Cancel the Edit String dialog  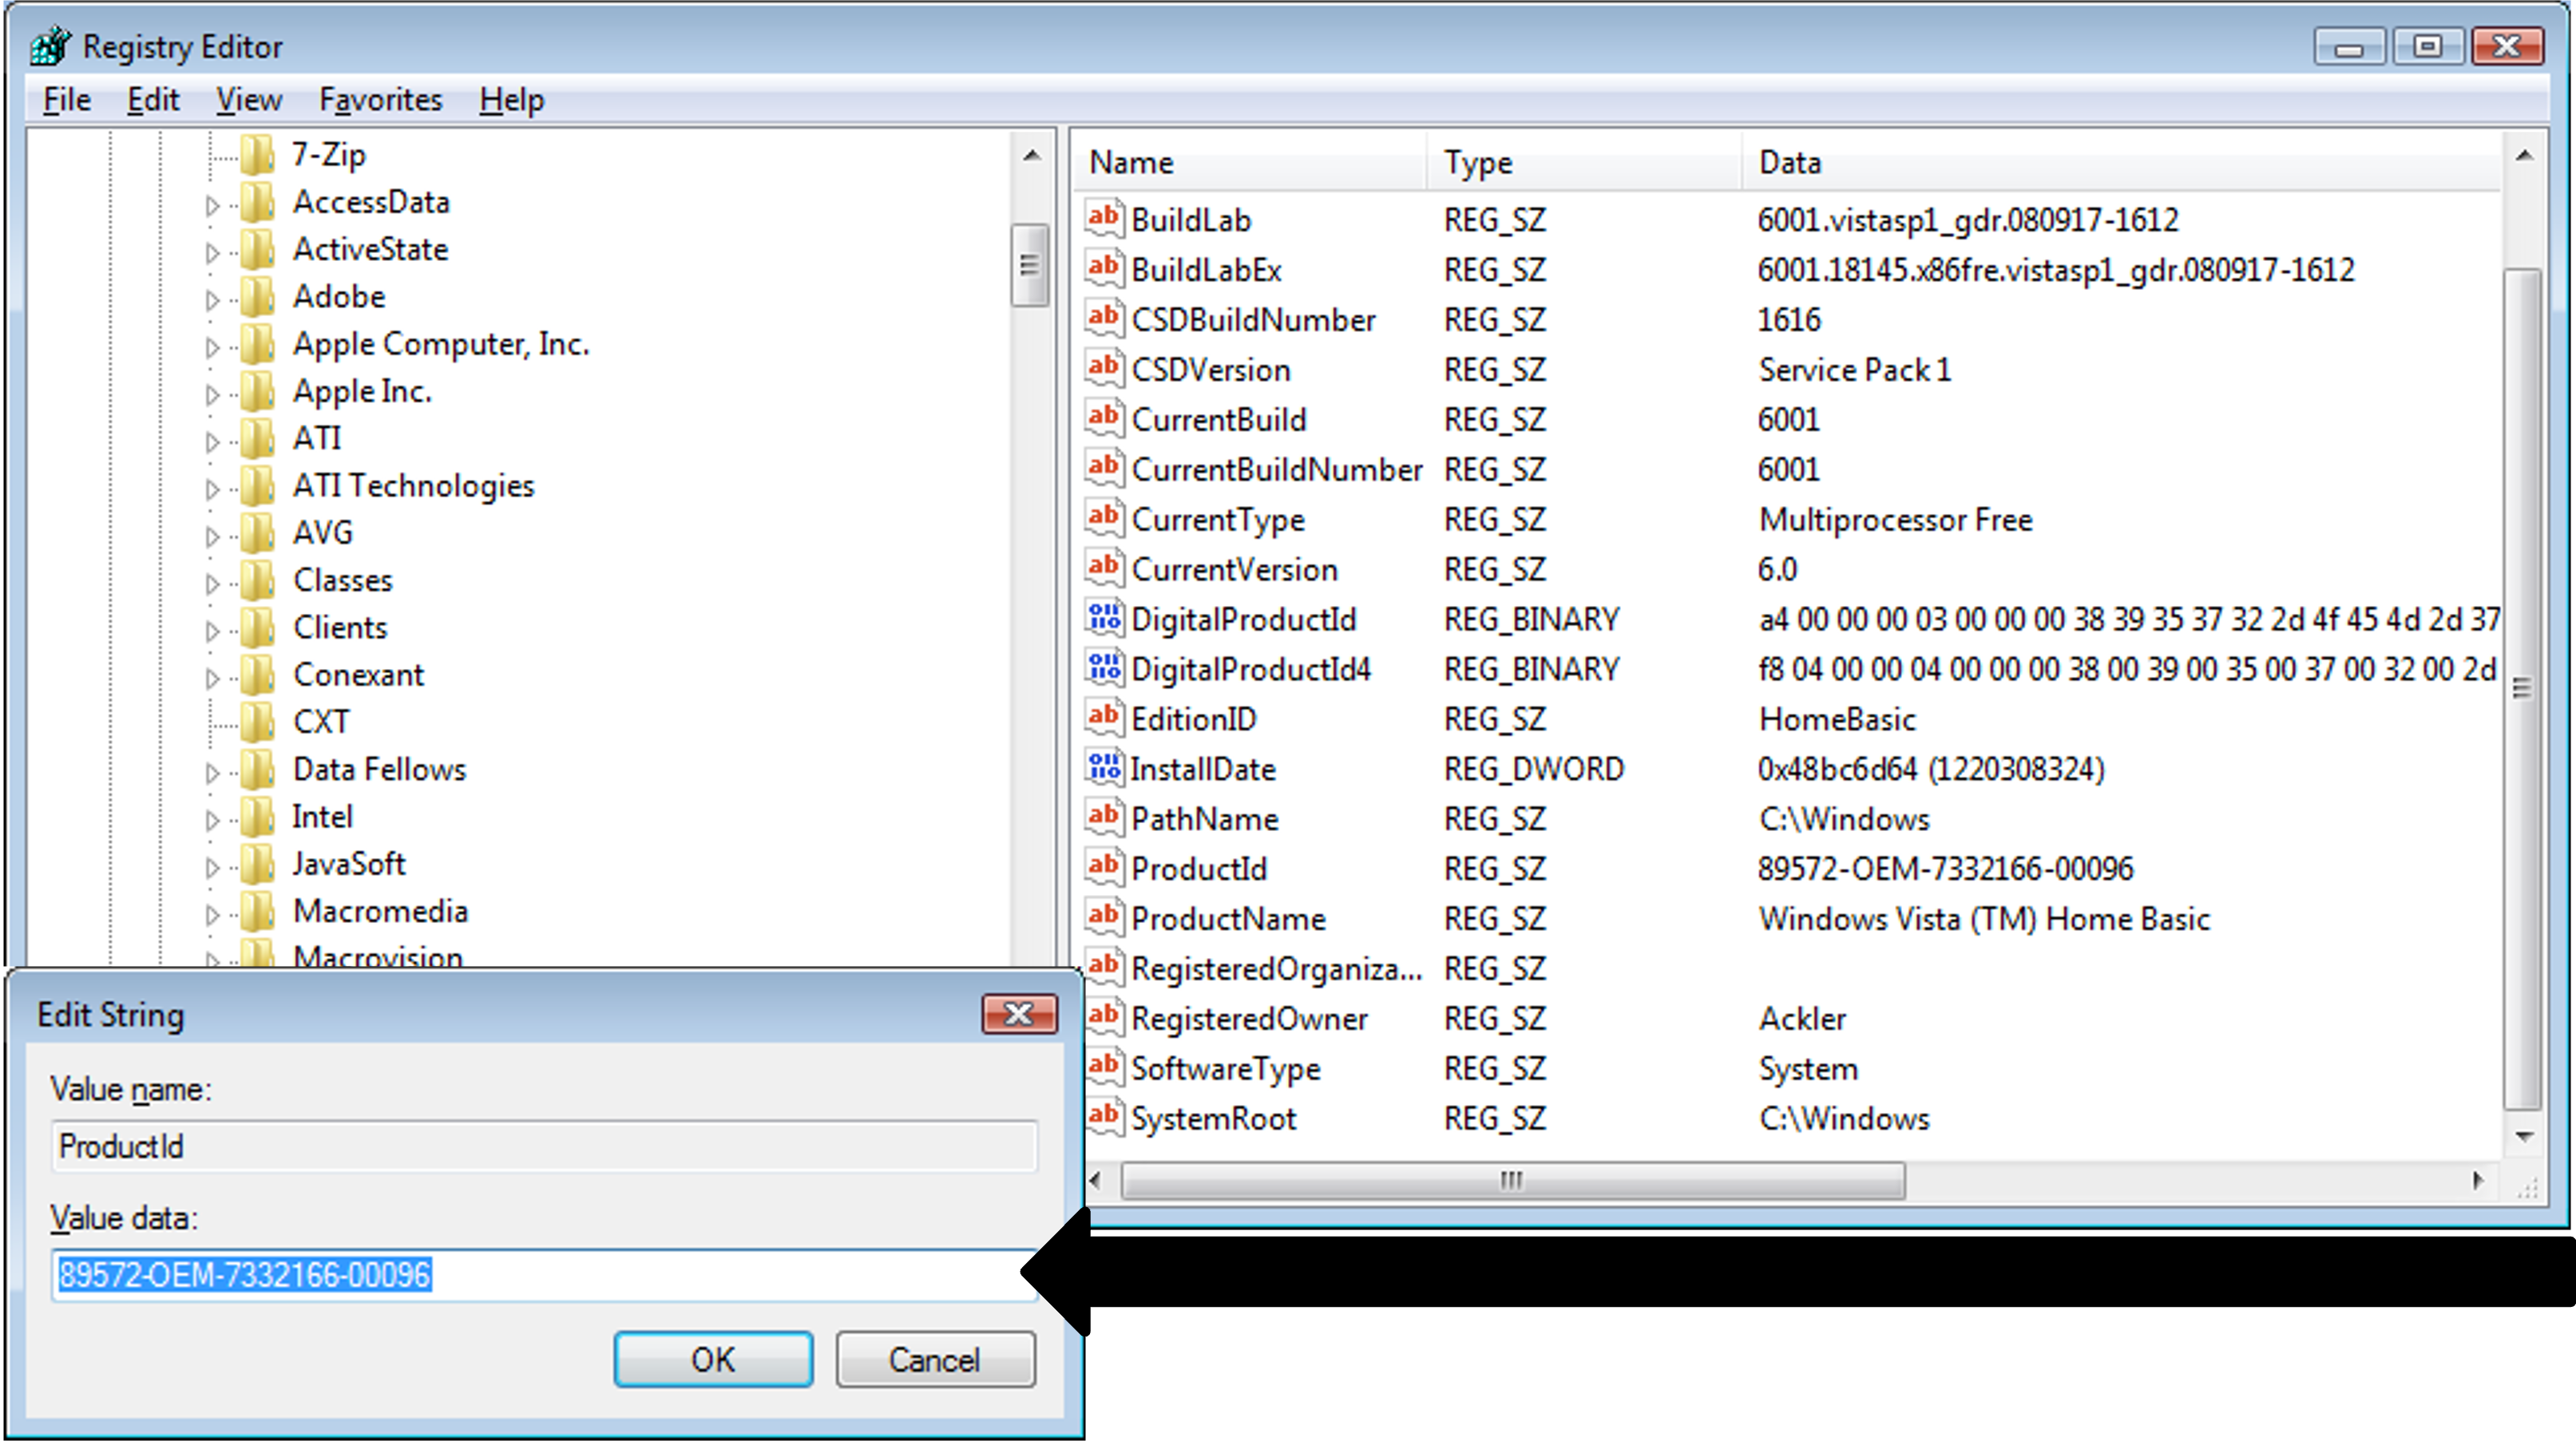[x=935, y=1359]
